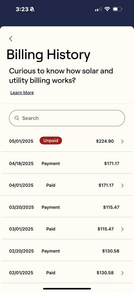Tap the $171.17 Paid bill amount
The width and height of the screenshot is (134, 292).
point(106,185)
